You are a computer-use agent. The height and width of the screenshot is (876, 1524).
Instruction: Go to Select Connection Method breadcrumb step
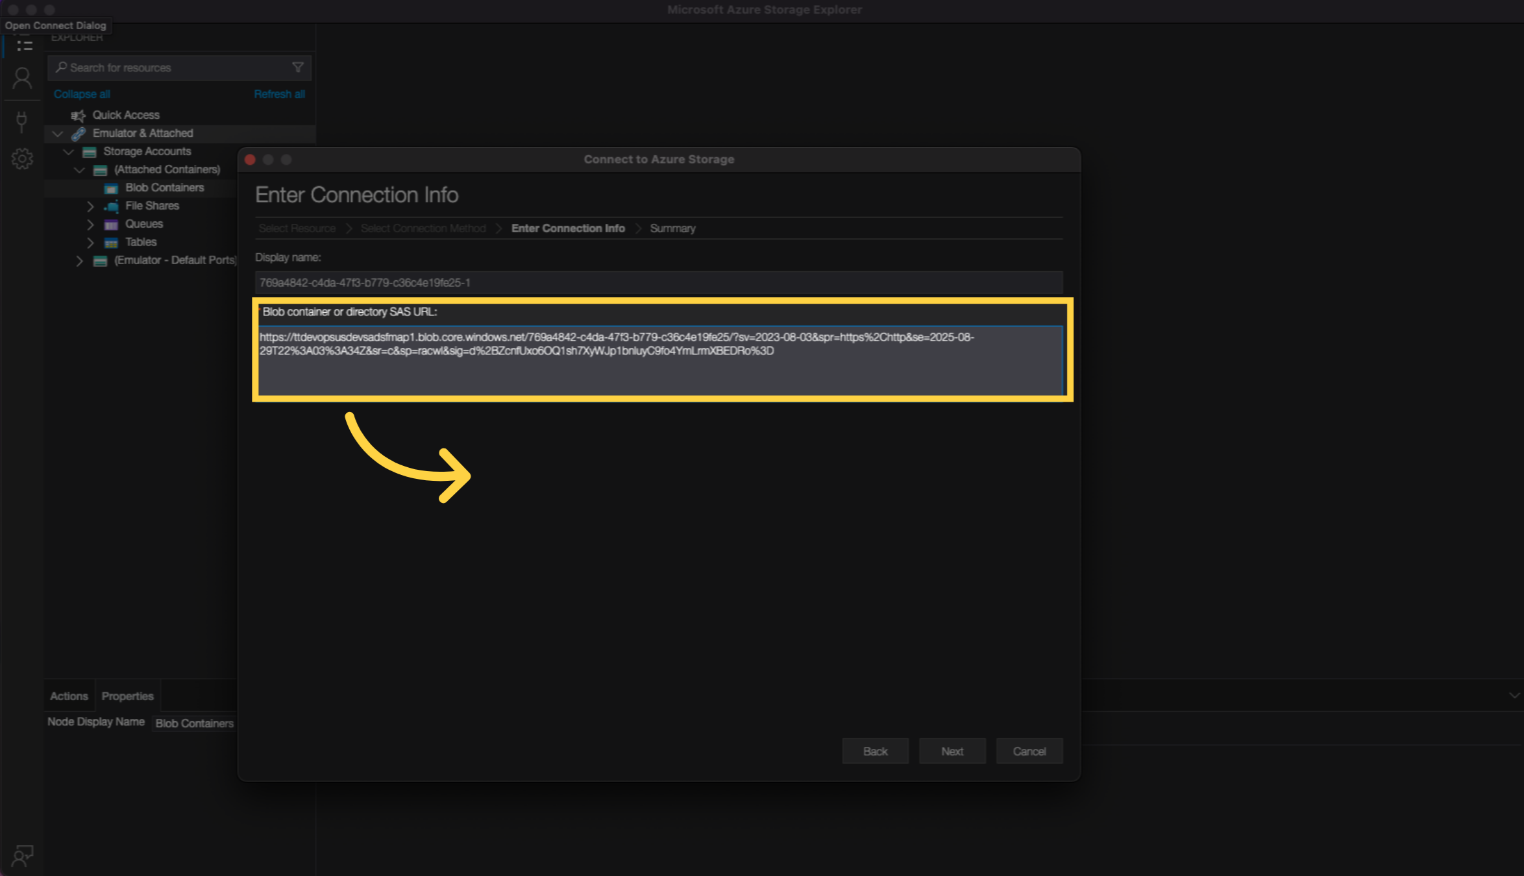(423, 228)
